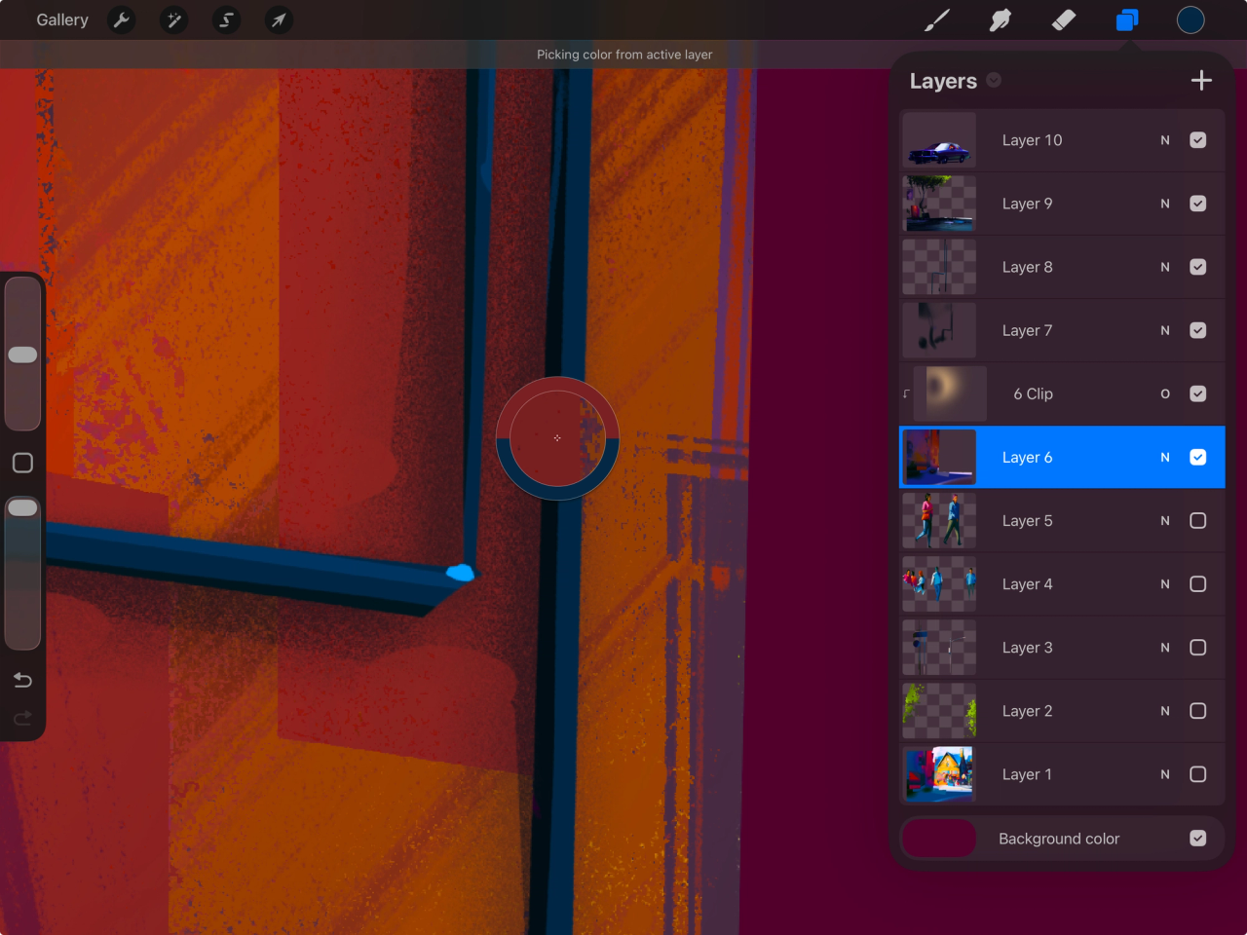Show Layer 1
1247x935 pixels.
coord(1198,774)
